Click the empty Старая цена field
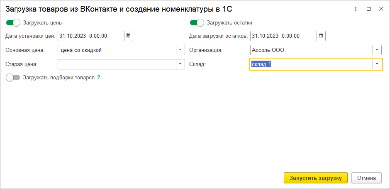Screen dimensions: 390x189 click(117, 64)
